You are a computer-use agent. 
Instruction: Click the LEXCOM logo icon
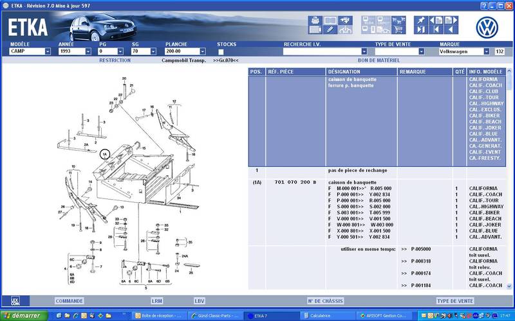15,300
